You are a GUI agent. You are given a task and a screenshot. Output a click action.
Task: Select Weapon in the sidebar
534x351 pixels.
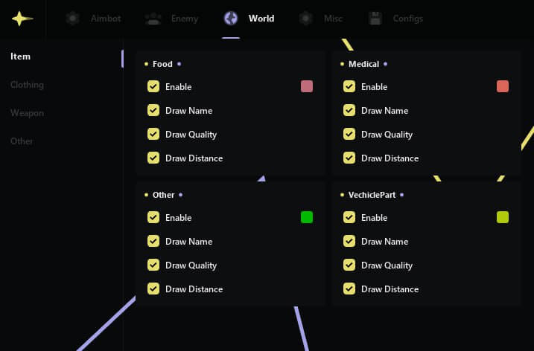[x=27, y=113]
